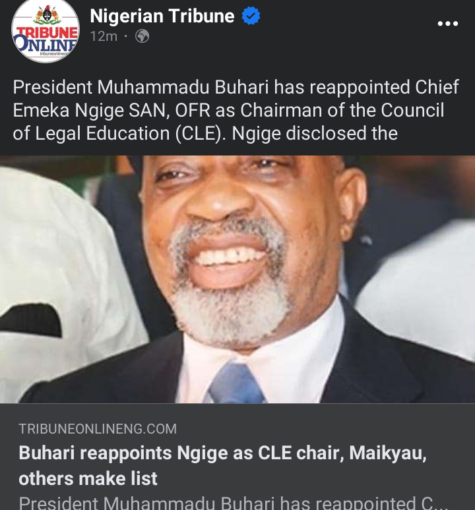Tap the blue verified badge
The height and width of the screenshot is (510, 475).
point(251,16)
